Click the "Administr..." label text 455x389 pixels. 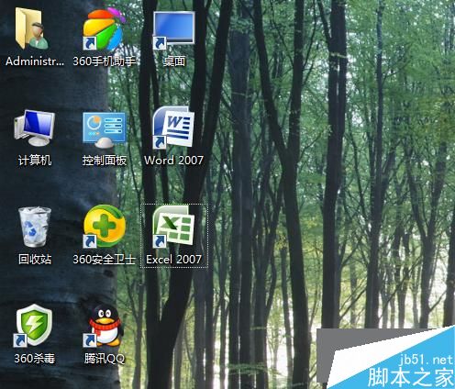coord(35,61)
